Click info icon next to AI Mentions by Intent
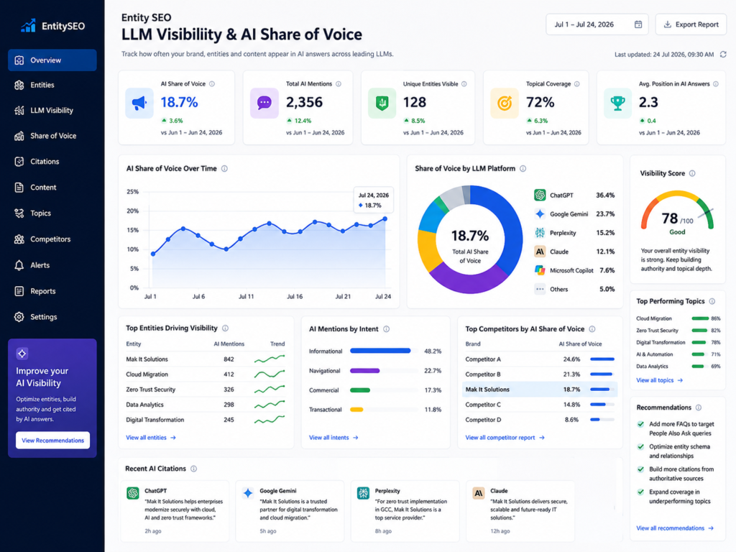The height and width of the screenshot is (552, 736). (x=386, y=329)
